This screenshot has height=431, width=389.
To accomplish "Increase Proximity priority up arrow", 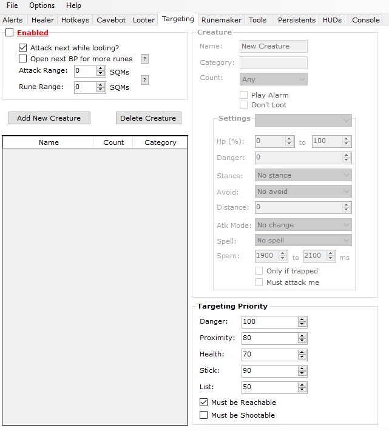I will point(302,336).
